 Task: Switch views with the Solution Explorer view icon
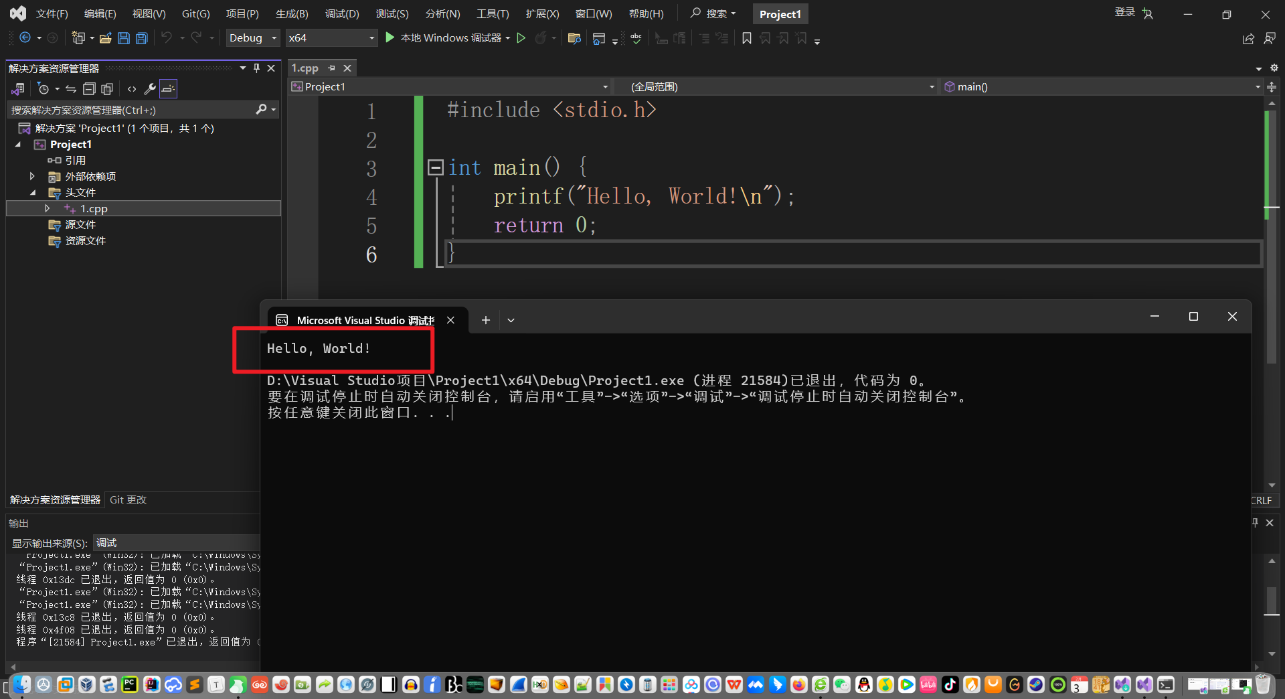(18, 89)
